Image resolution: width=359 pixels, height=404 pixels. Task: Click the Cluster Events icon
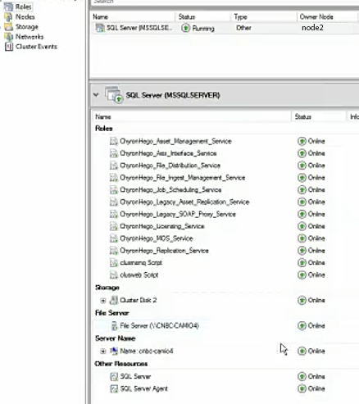[8, 47]
